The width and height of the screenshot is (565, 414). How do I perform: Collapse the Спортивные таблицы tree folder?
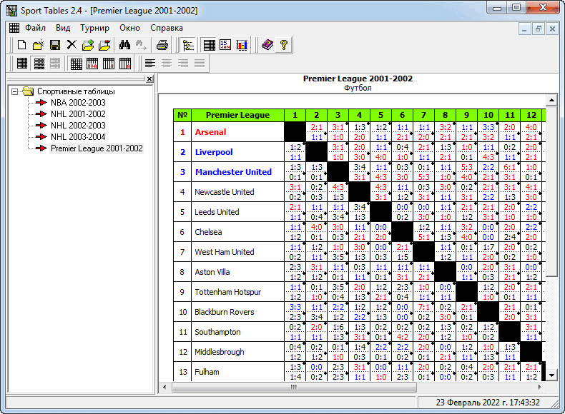[14, 91]
